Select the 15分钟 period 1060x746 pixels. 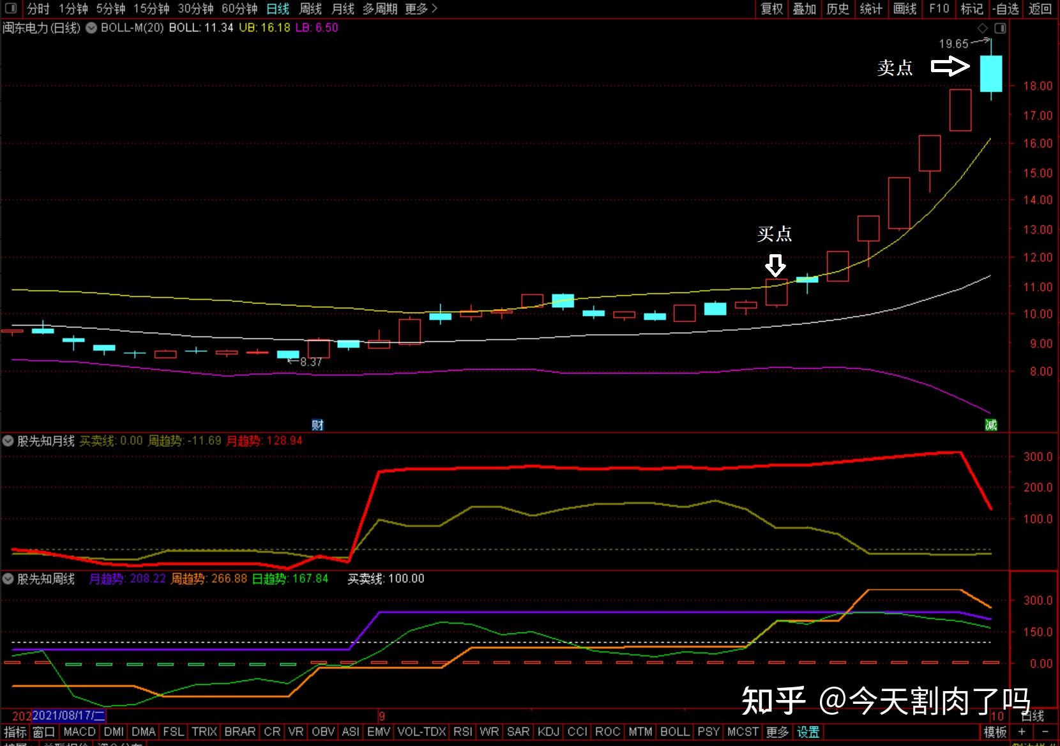coord(152,8)
